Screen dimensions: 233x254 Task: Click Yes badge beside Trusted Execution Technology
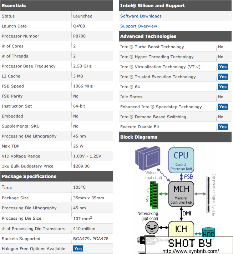point(223,77)
